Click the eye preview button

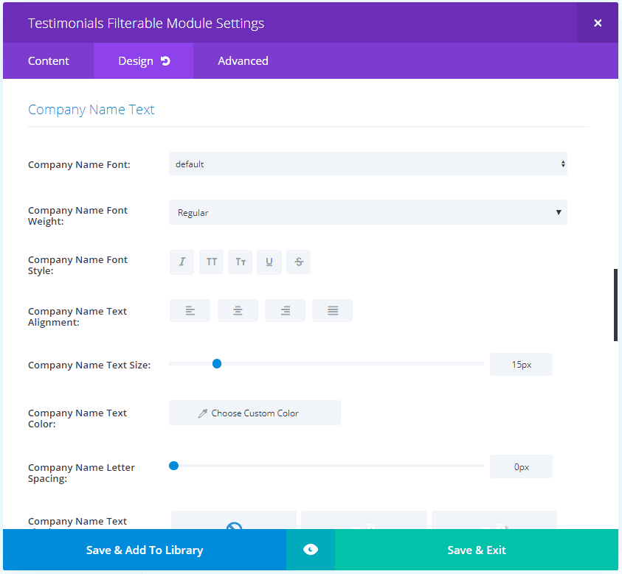point(311,550)
